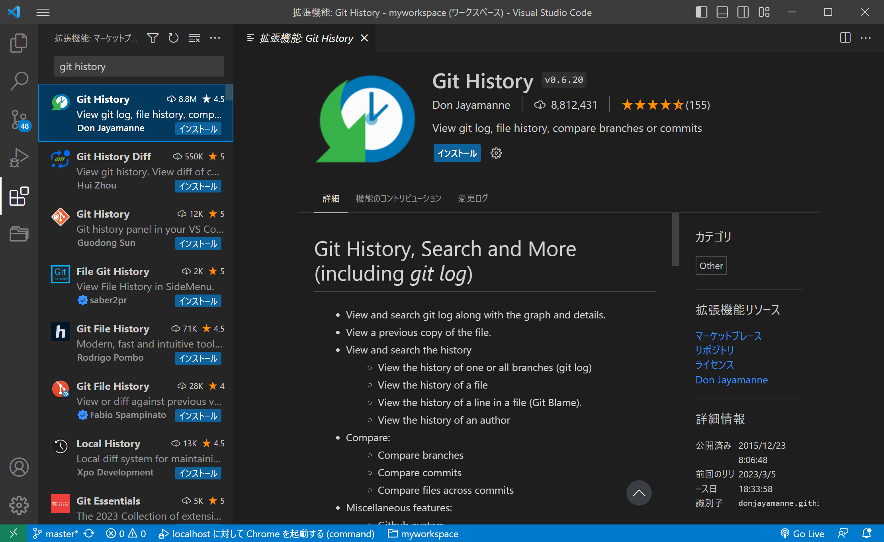Refresh the extensions list
The image size is (884, 542).
pos(174,38)
